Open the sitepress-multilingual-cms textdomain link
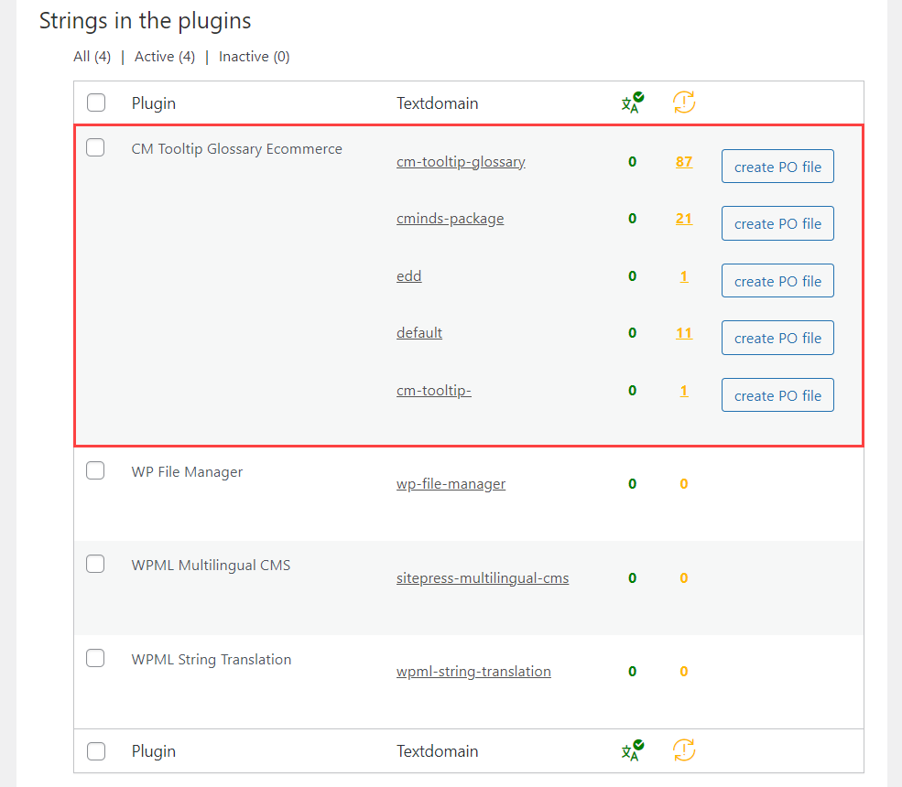 click(x=483, y=578)
